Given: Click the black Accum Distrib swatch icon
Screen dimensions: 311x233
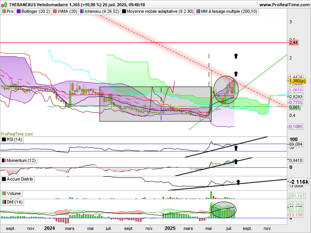Looking at the screenshot, I should coord(4,179).
